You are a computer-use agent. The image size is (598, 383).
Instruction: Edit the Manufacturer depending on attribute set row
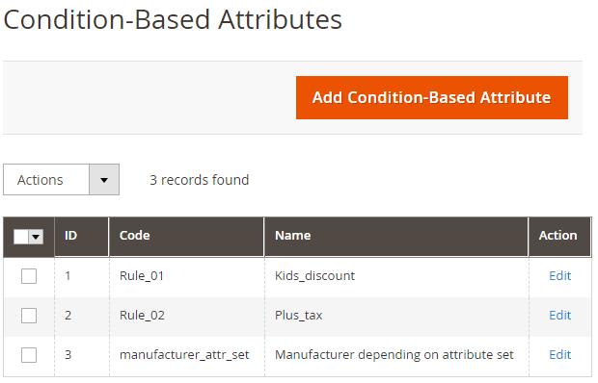[x=559, y=355]
